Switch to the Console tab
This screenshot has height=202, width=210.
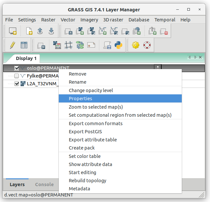click(x=44, y=184)
